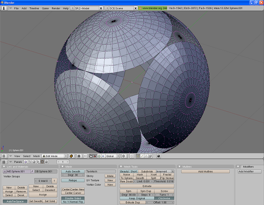
Task: Click the snap tool icon in the 3D header
Action: [x=132, y=156]
